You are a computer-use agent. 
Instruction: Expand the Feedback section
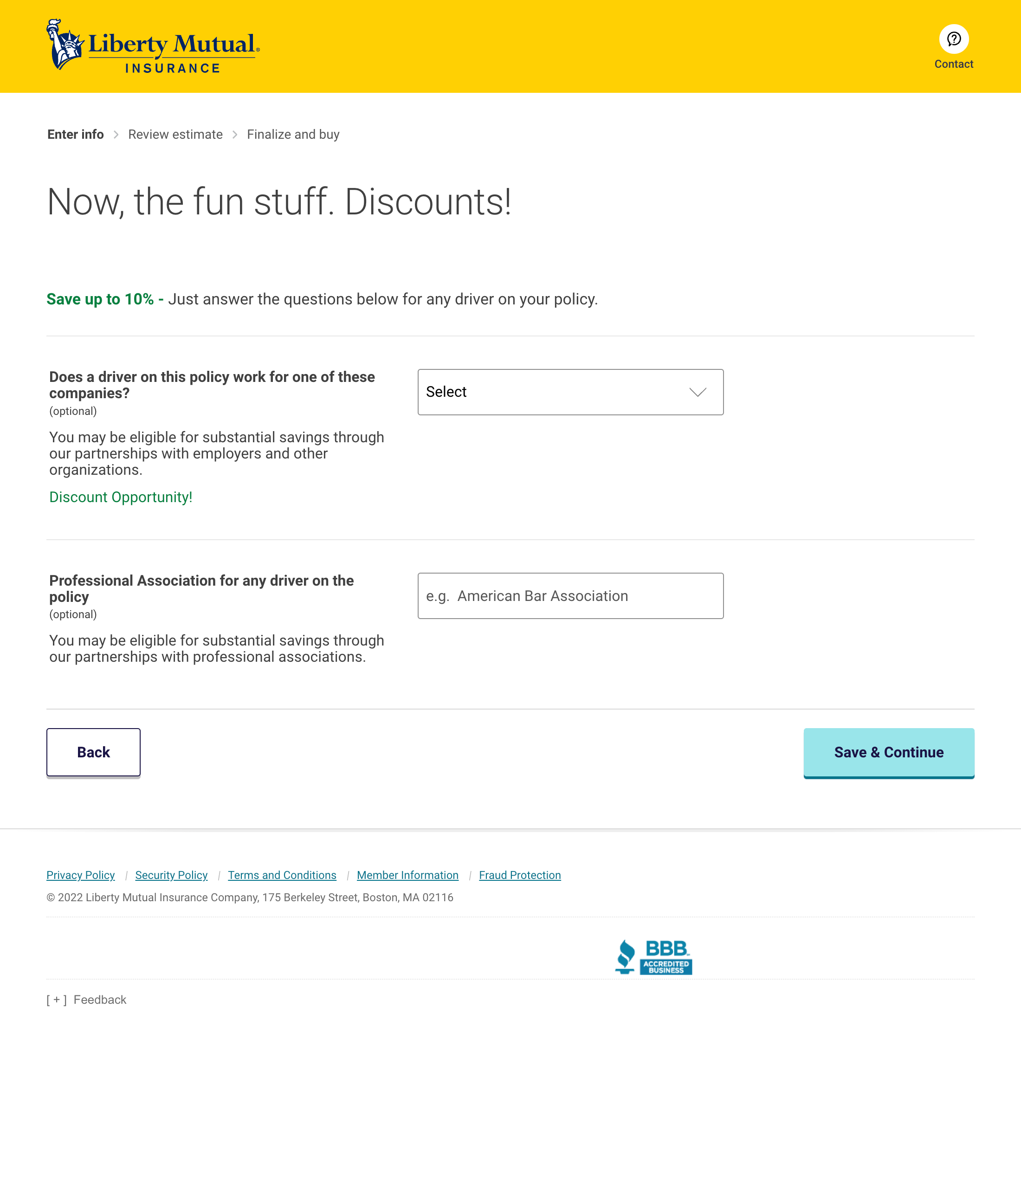point(86,1000)
